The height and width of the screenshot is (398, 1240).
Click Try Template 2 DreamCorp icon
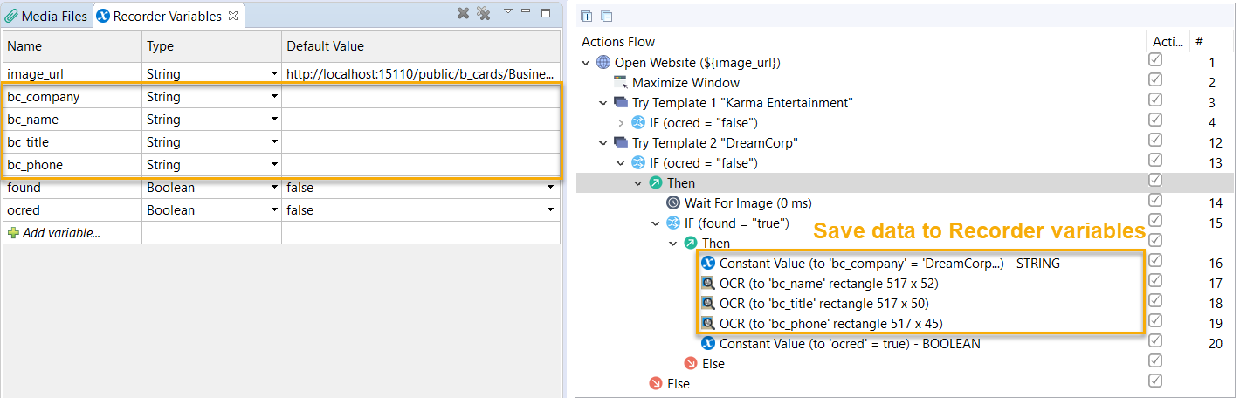coord(621,143)
